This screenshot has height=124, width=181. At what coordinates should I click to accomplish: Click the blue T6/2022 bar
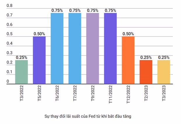[57, 48]
